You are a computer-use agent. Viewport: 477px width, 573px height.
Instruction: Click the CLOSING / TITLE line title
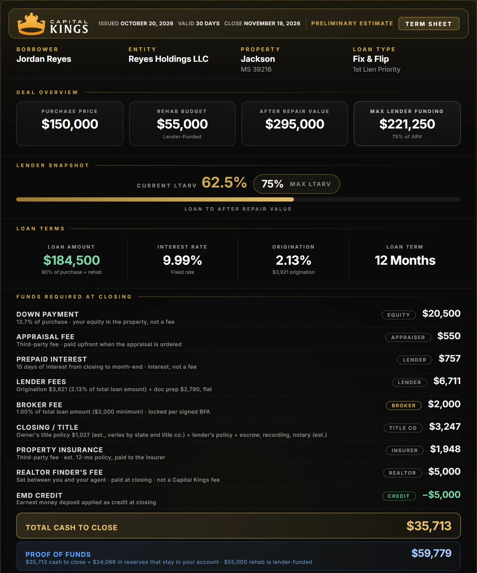(x=47, y=427)
